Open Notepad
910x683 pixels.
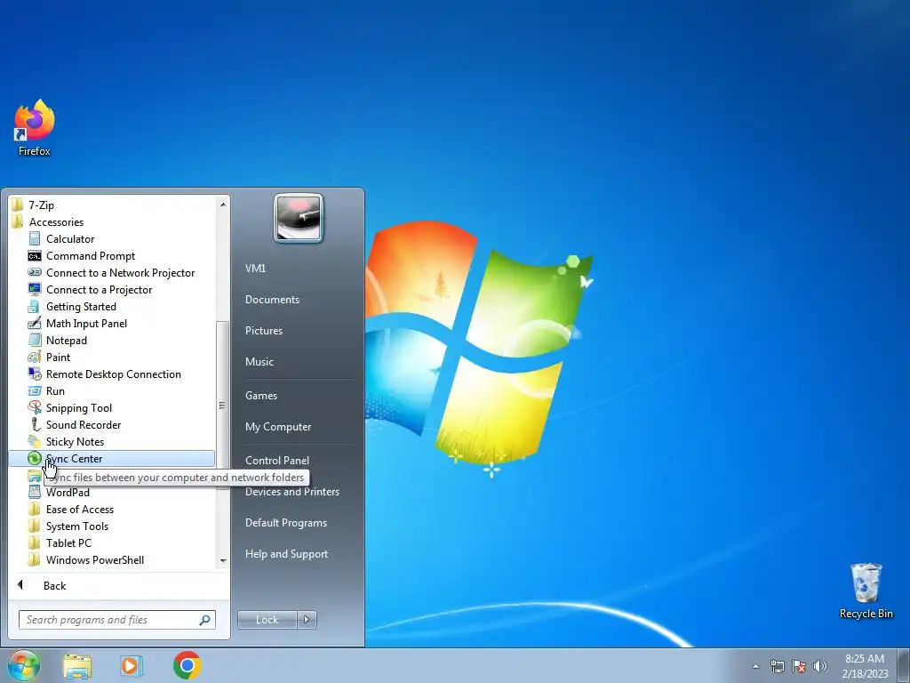click(x=66, y=340)
